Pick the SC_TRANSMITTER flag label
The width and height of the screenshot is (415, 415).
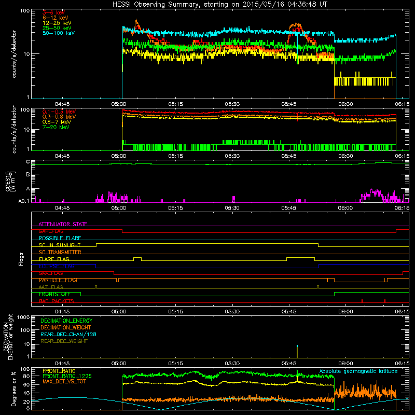pos(60,252)
